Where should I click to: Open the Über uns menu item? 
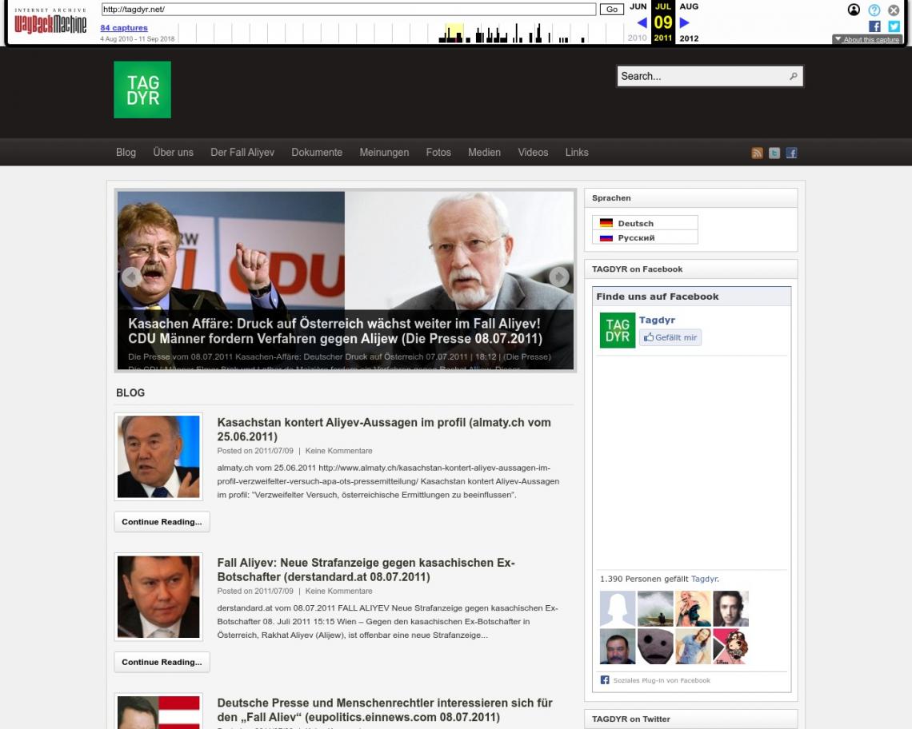(x=174, y=153)
